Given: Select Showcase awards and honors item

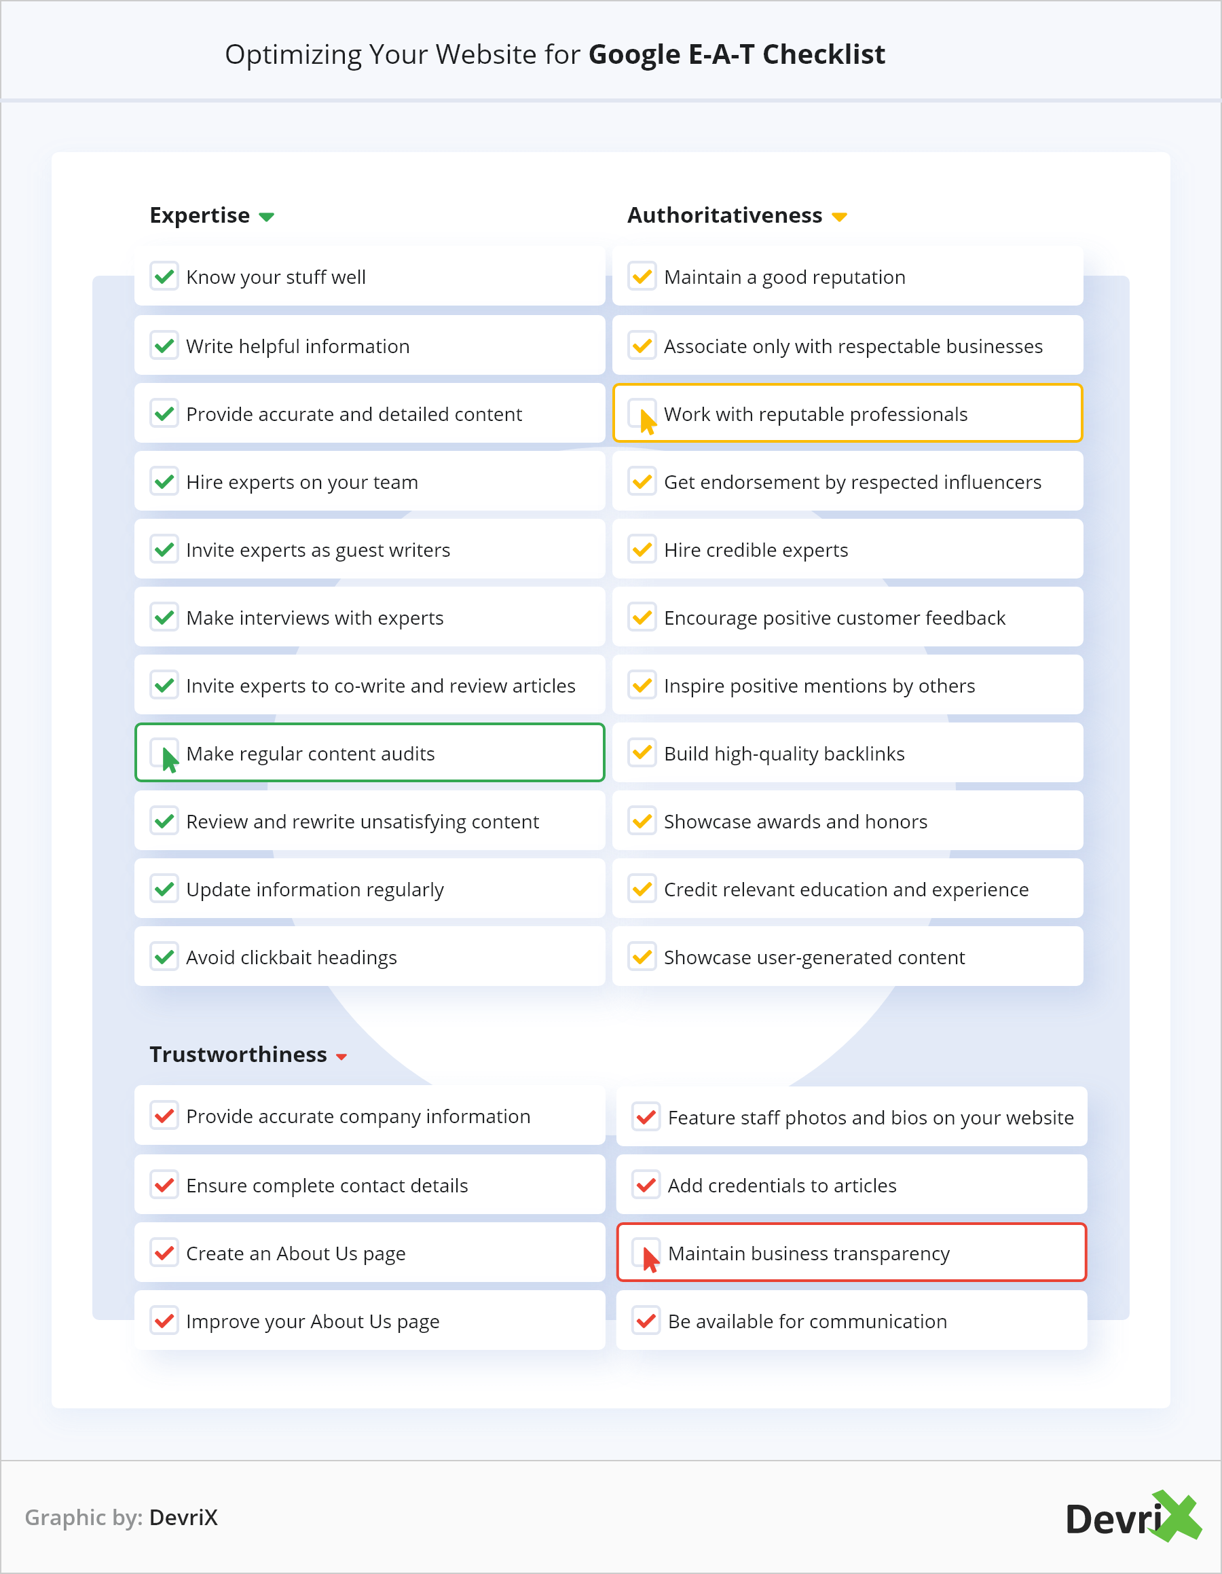Looking at the screenshot, I should (x=847, y=821).
